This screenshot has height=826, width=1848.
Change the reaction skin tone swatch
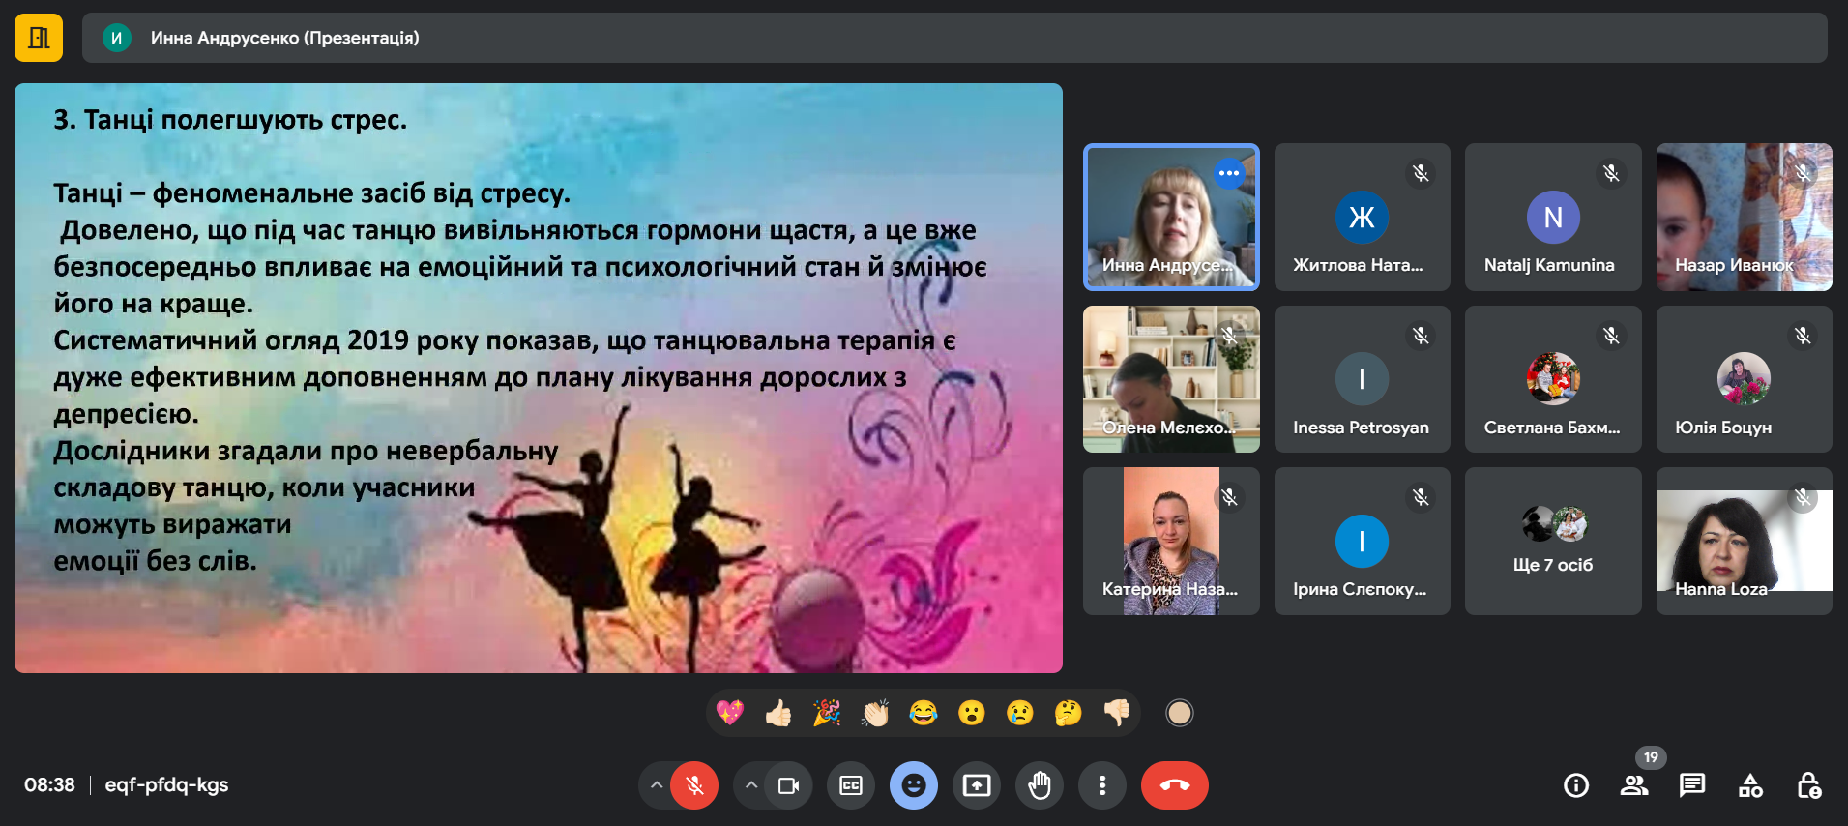1180,714
